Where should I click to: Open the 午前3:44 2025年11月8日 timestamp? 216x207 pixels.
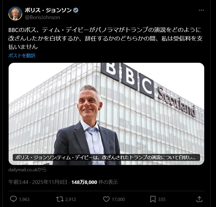coord(38,182)
